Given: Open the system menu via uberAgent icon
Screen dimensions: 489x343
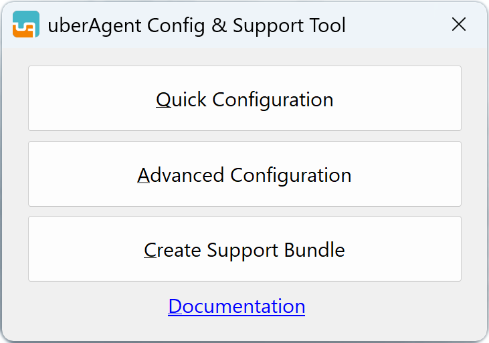Looking at the screenshot, I should (26, 25).
